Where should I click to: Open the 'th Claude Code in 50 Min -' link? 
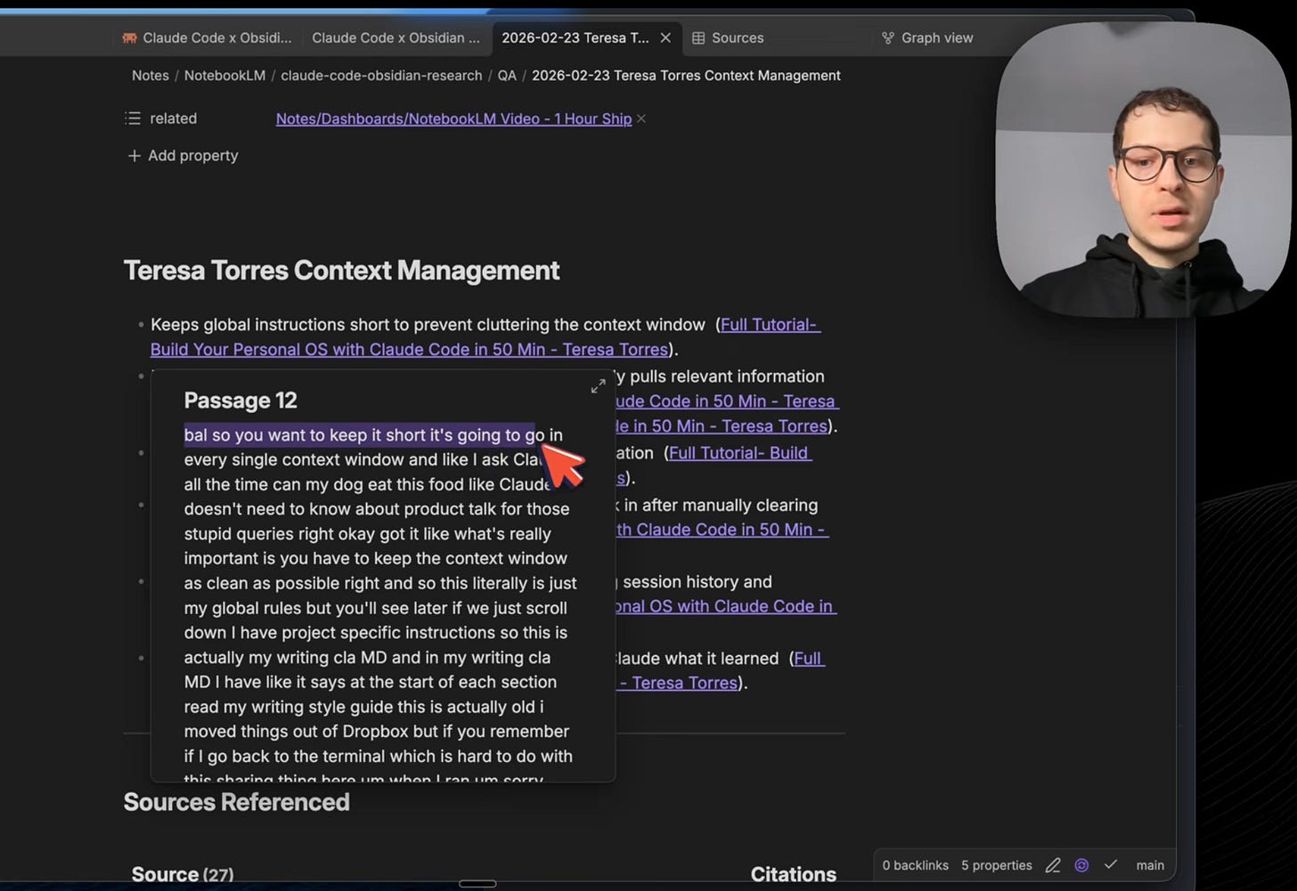[x=722, y=530]
